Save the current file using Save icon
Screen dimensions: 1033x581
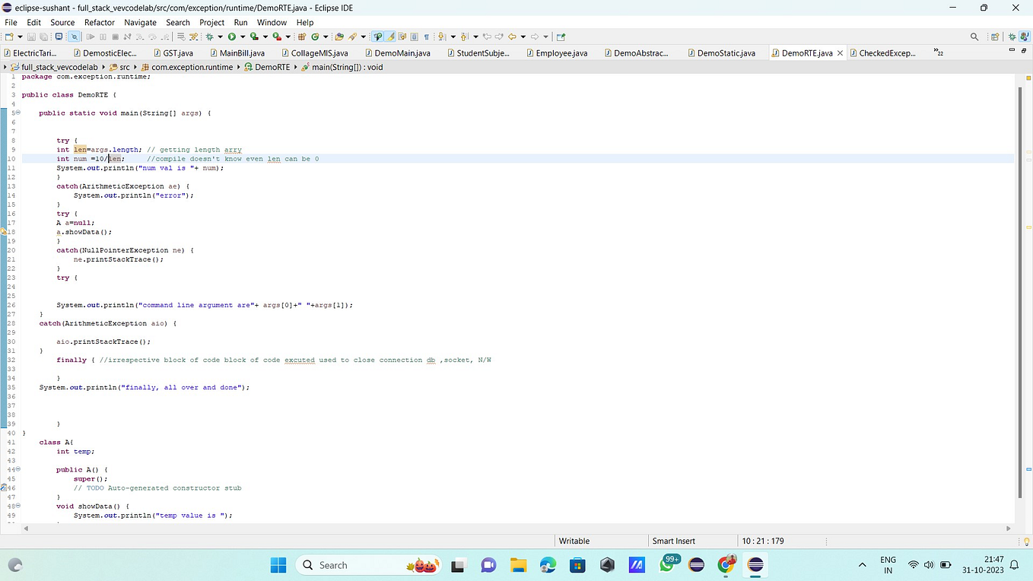click(x=31, y=37)
